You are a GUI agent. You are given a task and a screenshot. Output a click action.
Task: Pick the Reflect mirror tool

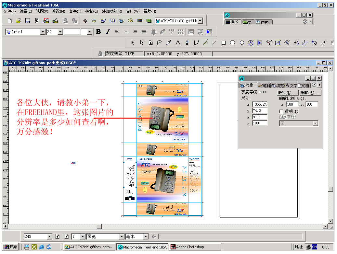pyautogui.click(x=296, y=43)
